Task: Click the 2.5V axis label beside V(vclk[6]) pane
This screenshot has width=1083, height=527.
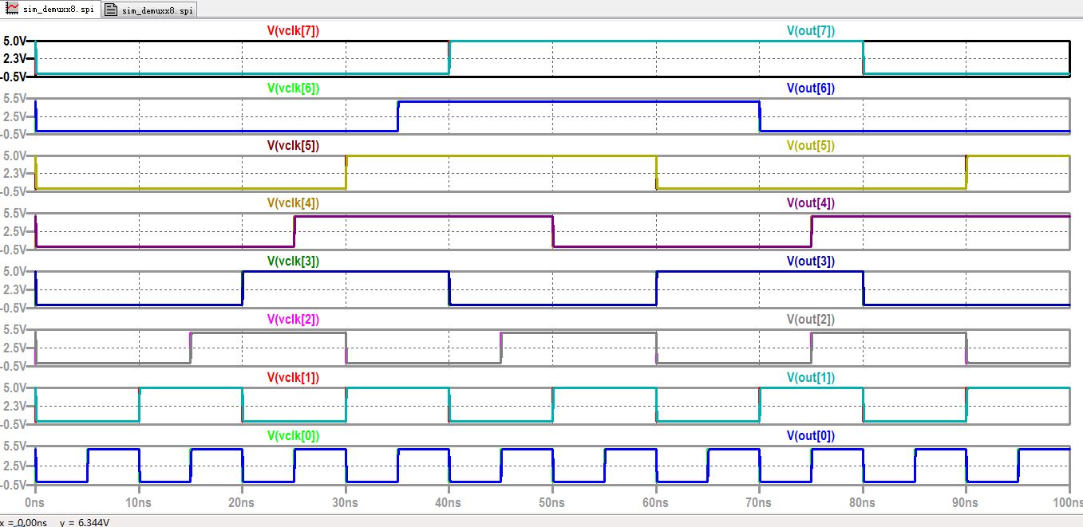Action: click(x=14, y=116)
